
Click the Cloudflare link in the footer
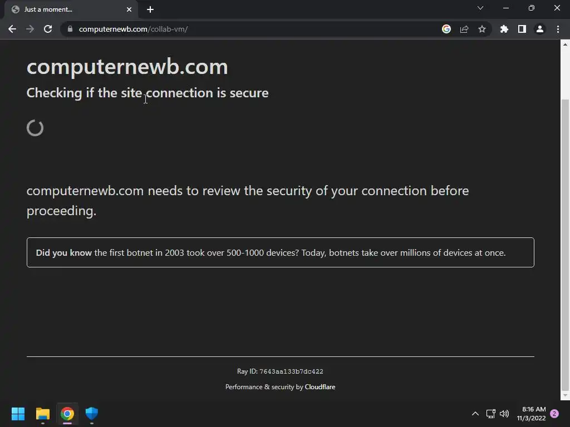click(x=320, y=387)
